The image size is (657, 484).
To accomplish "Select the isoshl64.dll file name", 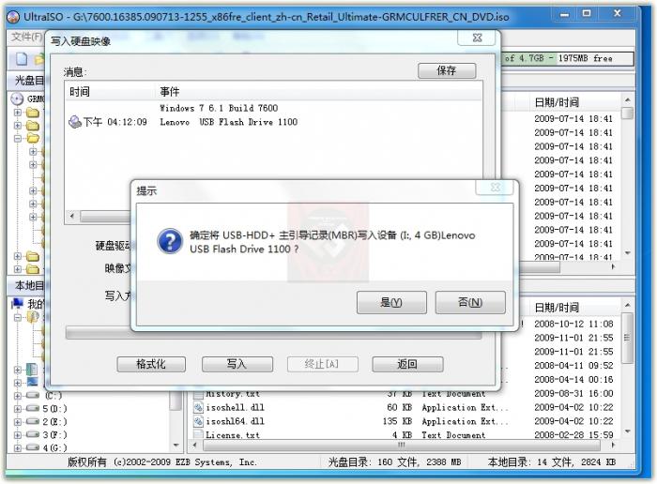I will [x=235, y=421].
